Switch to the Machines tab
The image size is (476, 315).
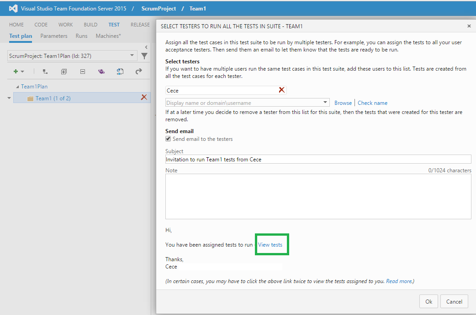click(108, 36)
